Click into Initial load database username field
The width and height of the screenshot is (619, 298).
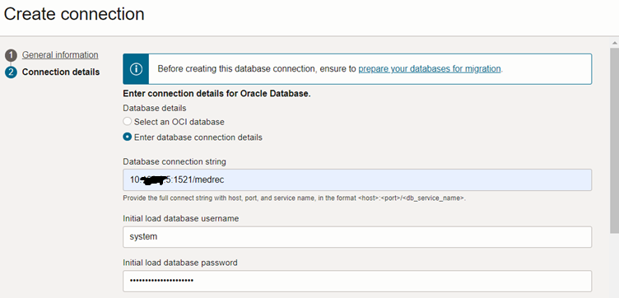(357, 237)
